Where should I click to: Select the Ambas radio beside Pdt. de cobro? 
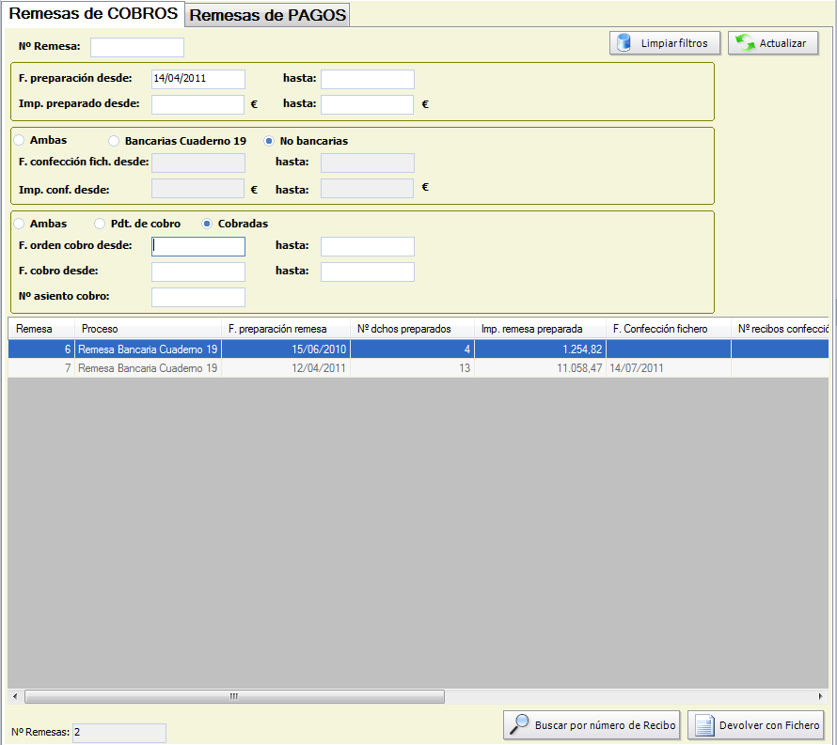click(19, 224)
